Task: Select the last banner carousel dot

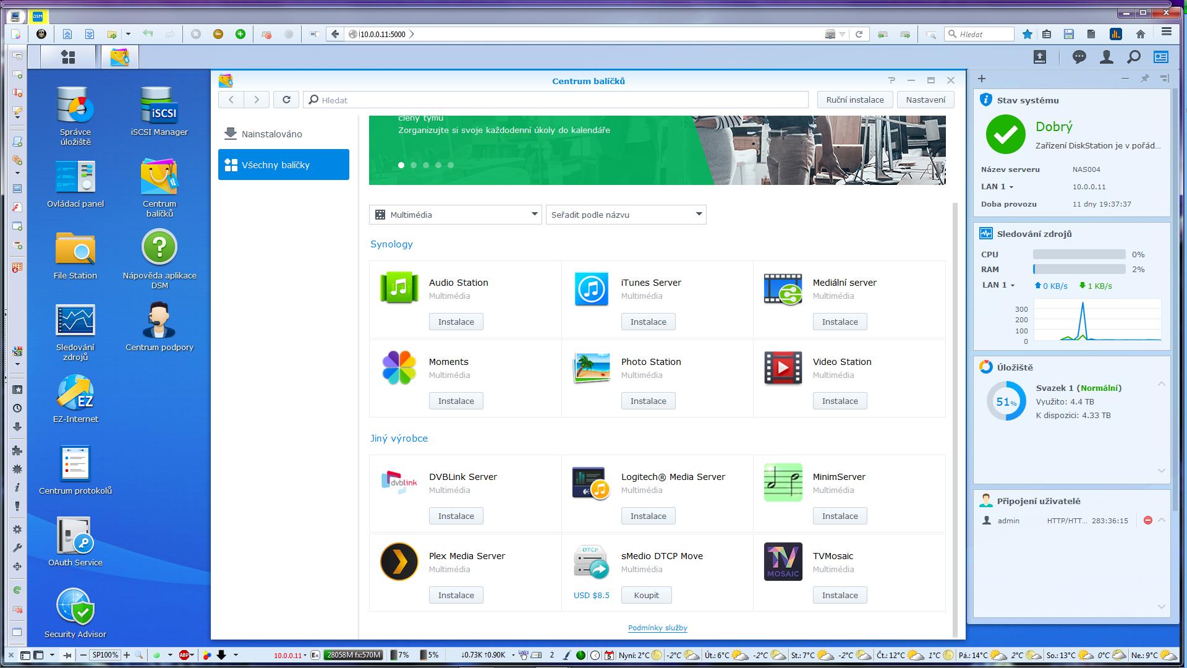Action: click(x=451, y=165)
